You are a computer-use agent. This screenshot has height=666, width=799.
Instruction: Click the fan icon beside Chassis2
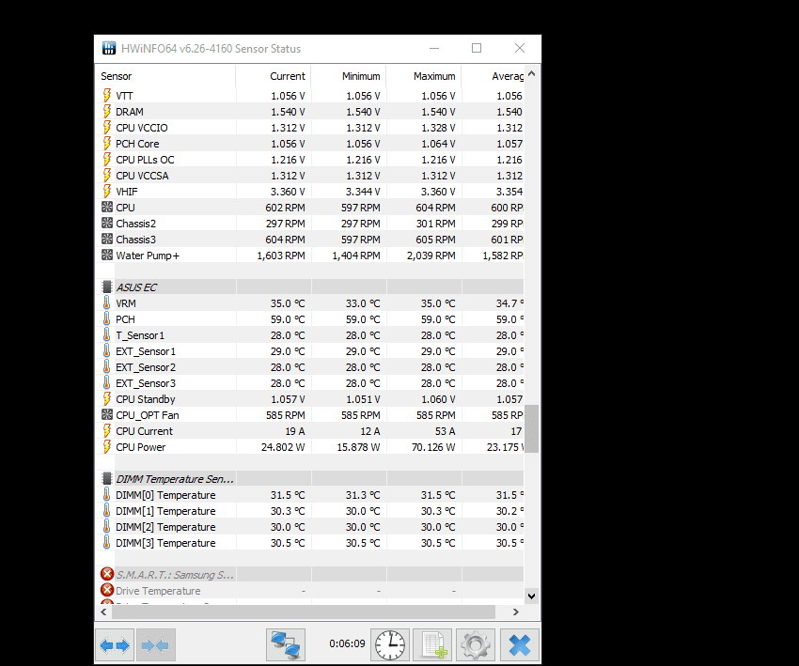[x=107, y=223]
